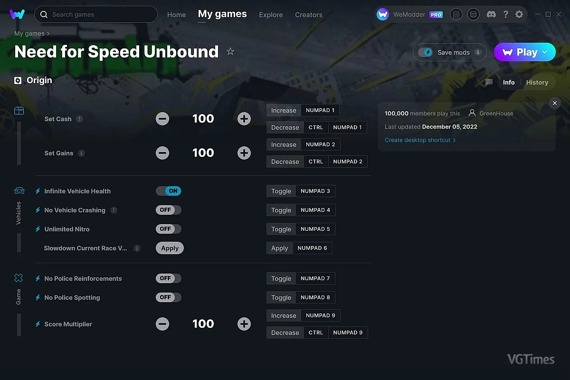Viewport: 570px width, 380px height.
Task: Switch to the Explore tab
Action: pyautogui.click(x=271, y=15)
